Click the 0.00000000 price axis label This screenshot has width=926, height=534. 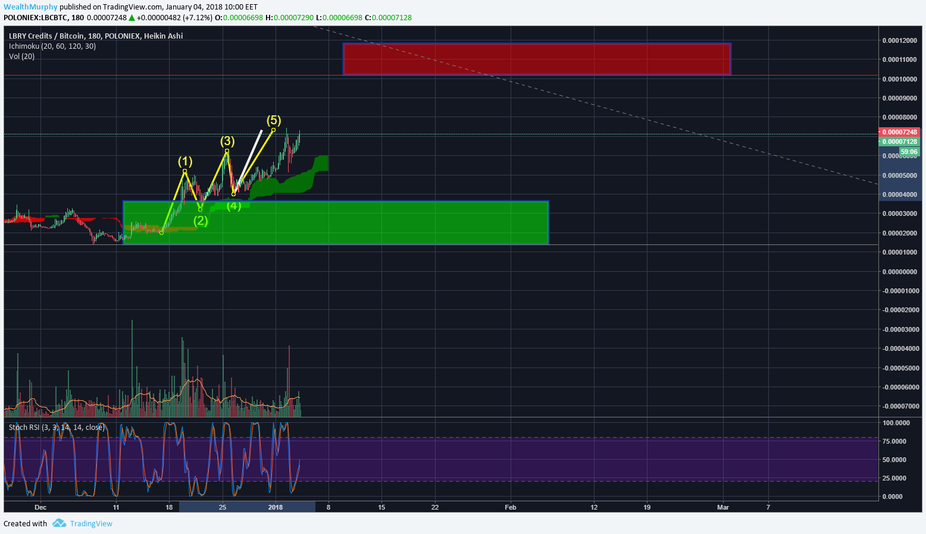click(900, 272)
